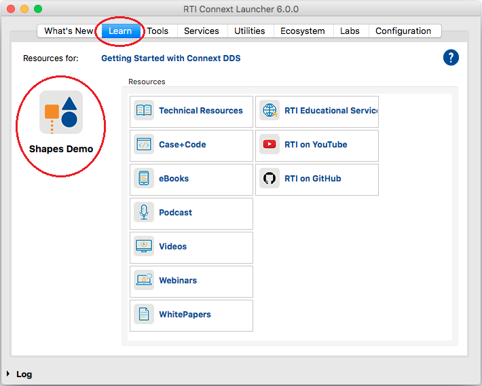The height and width of the screenshot is (386, 482).
Task: Click the RTI on YouTube play icon
Action: (x=270, y=144)
